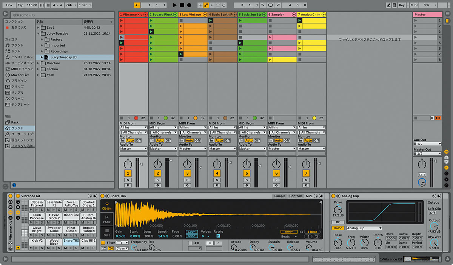Click the Link button

pos(9,5)
